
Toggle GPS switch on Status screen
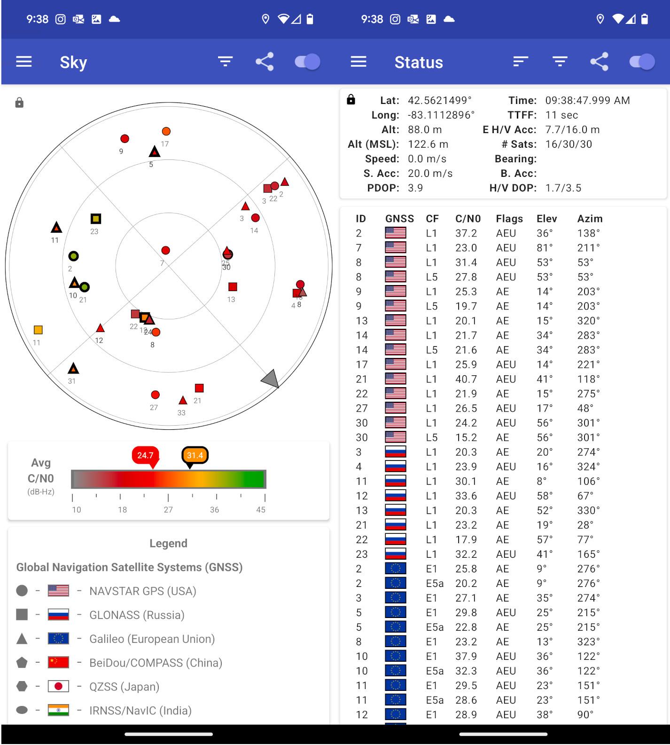click(642, 62)
